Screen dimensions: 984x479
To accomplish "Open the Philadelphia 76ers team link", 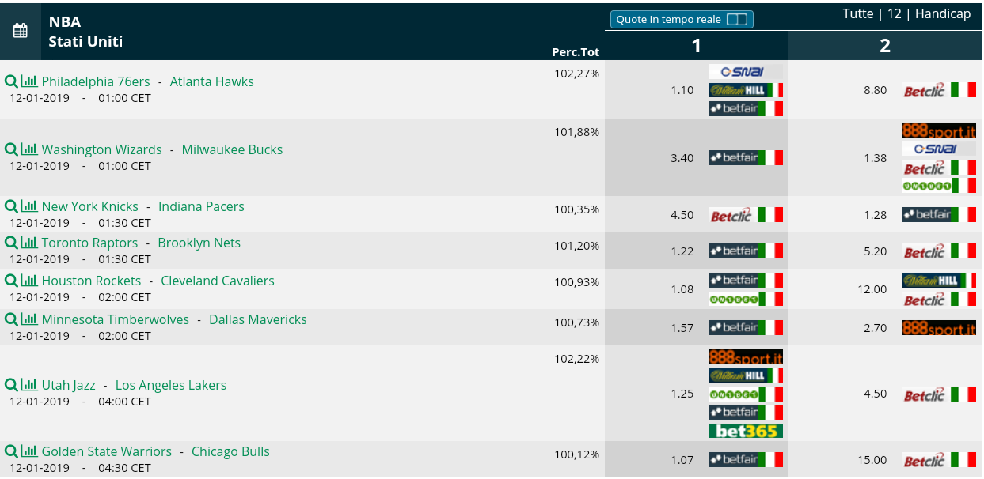I will [96, 81].
